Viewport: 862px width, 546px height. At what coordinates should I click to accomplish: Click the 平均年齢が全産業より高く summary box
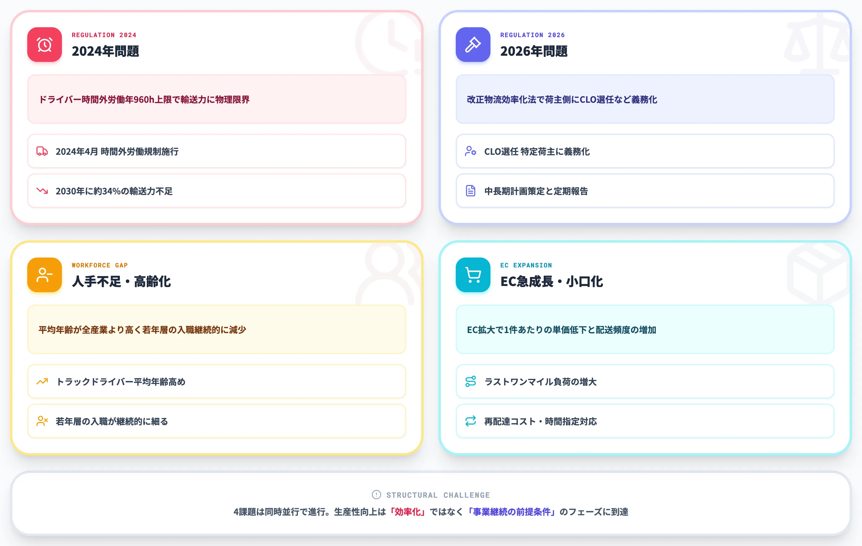coord(216,330)
